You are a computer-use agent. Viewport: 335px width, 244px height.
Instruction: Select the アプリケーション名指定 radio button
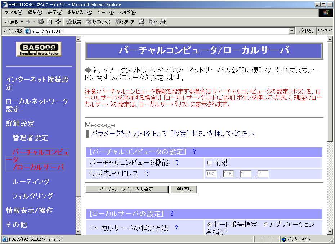[x=265, y=225]
